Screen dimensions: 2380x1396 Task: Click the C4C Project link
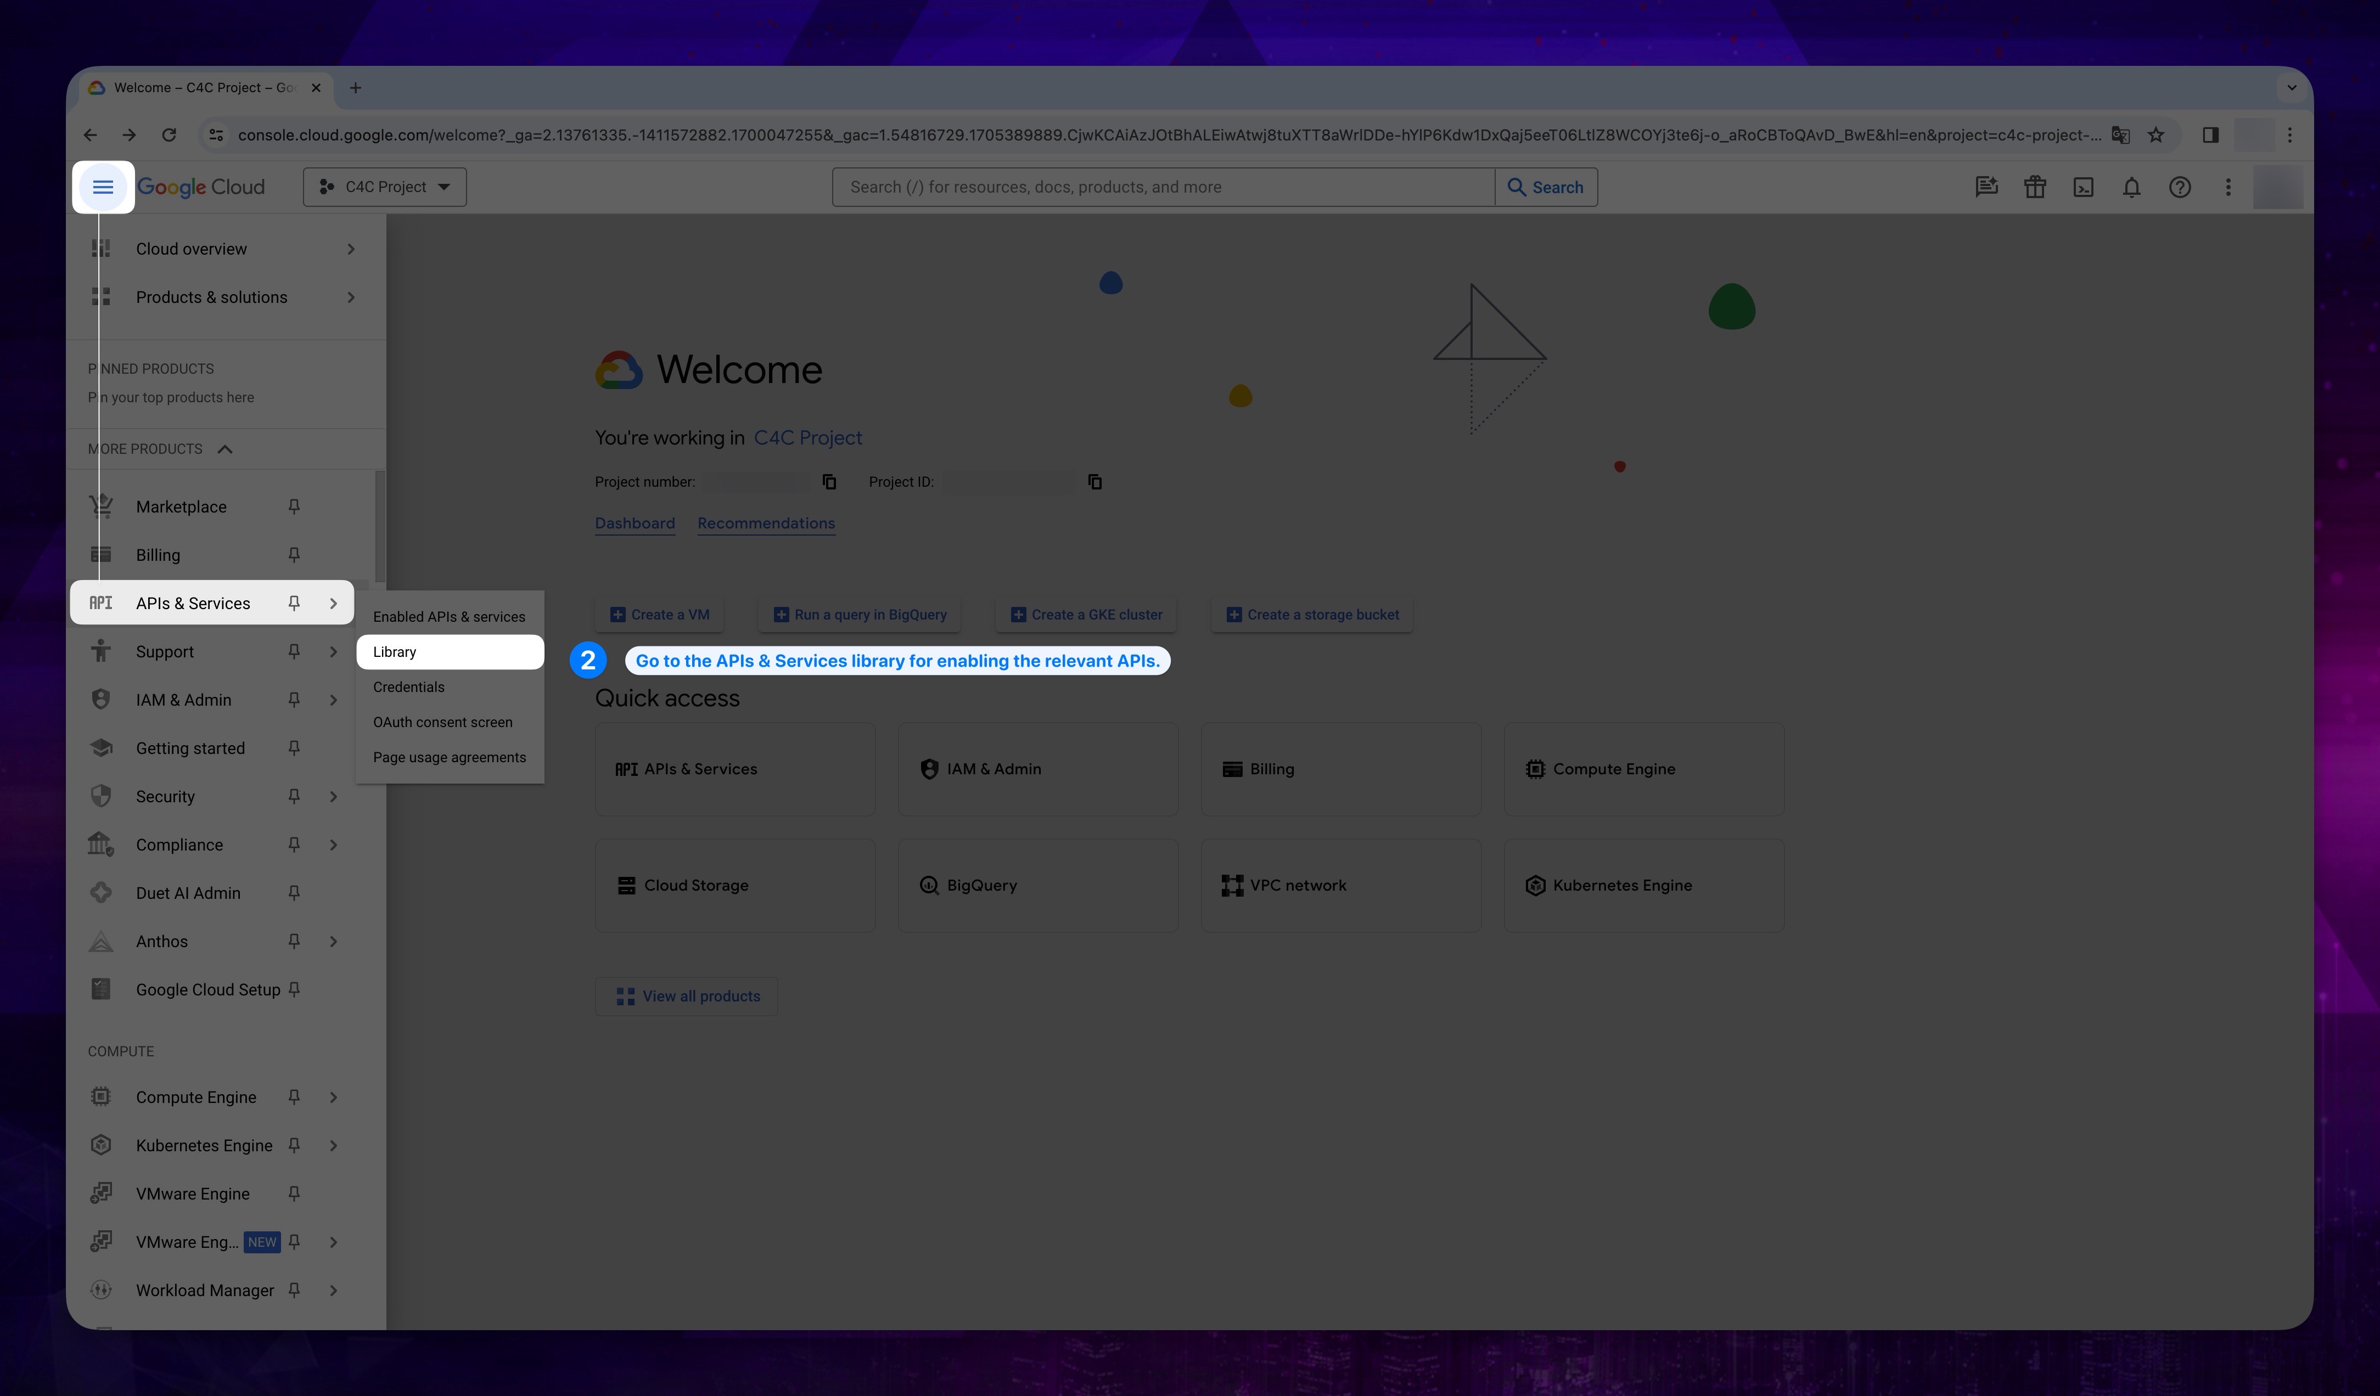click(807, 438)
